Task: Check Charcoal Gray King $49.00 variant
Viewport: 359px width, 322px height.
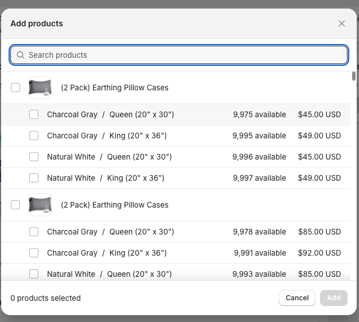Action: tap(34, 136)
